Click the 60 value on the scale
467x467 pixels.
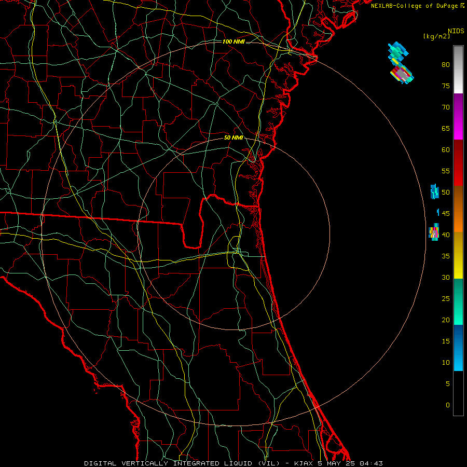(446, 150)
